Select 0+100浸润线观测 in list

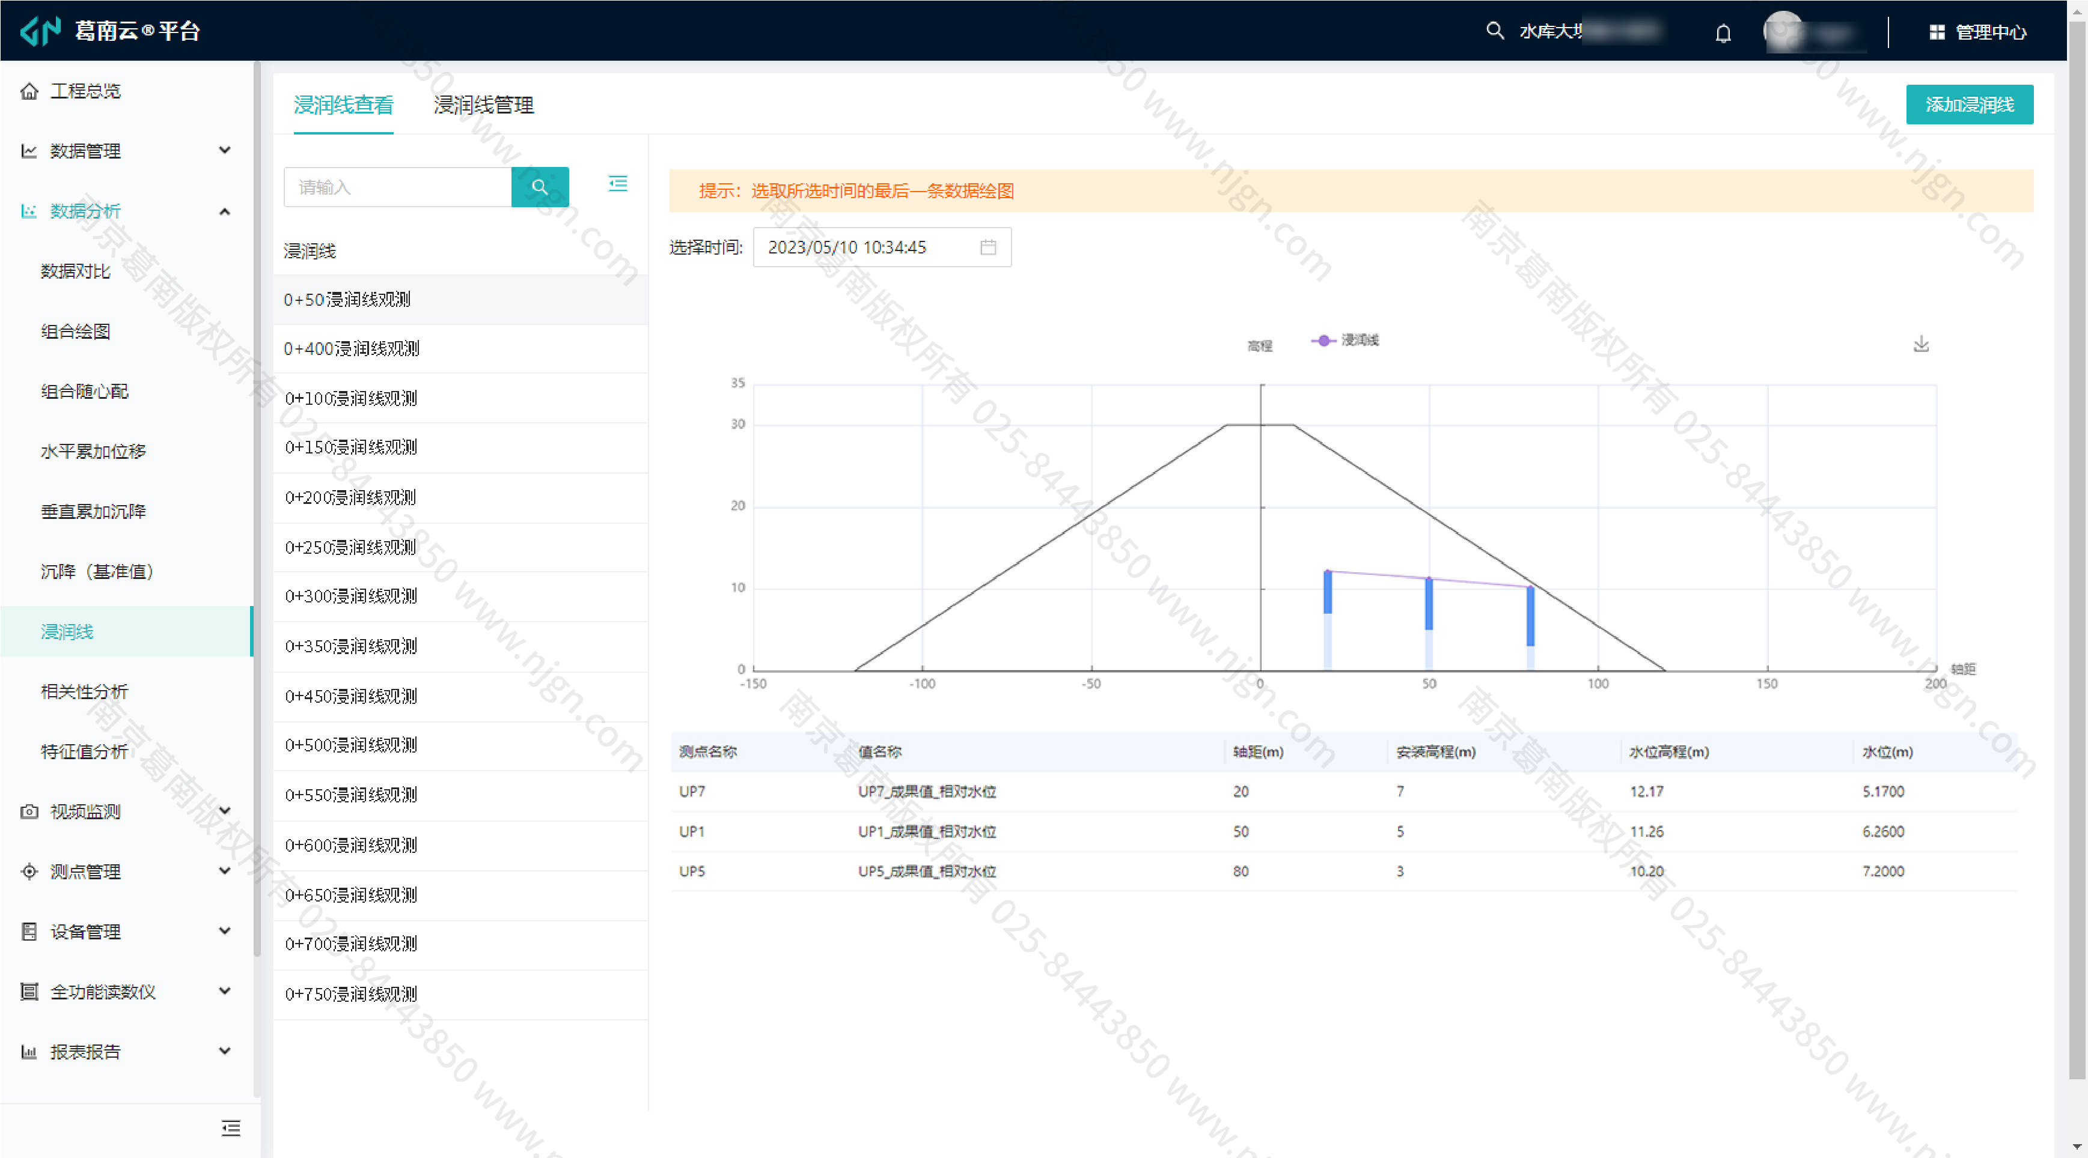(x=460, y=398)
